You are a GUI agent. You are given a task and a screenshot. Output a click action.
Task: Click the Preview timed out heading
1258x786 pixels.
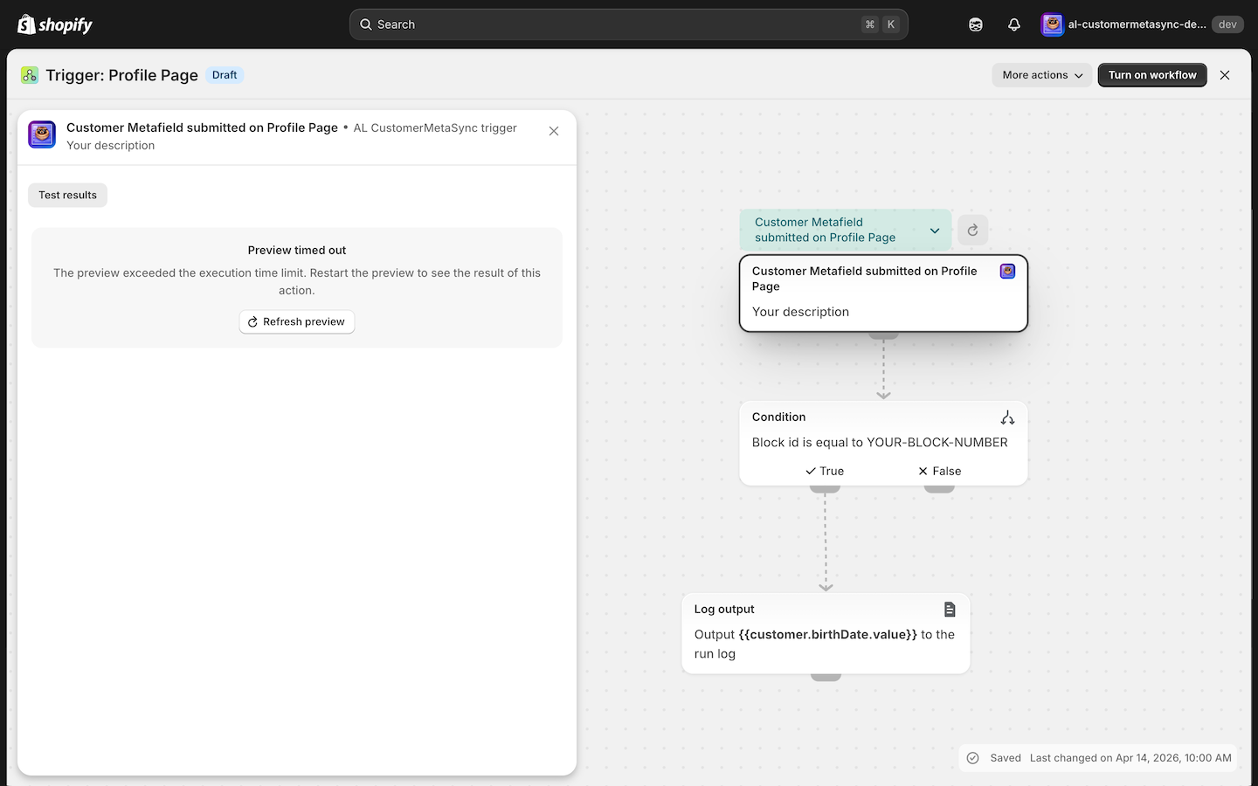click(x=297, y=250)
